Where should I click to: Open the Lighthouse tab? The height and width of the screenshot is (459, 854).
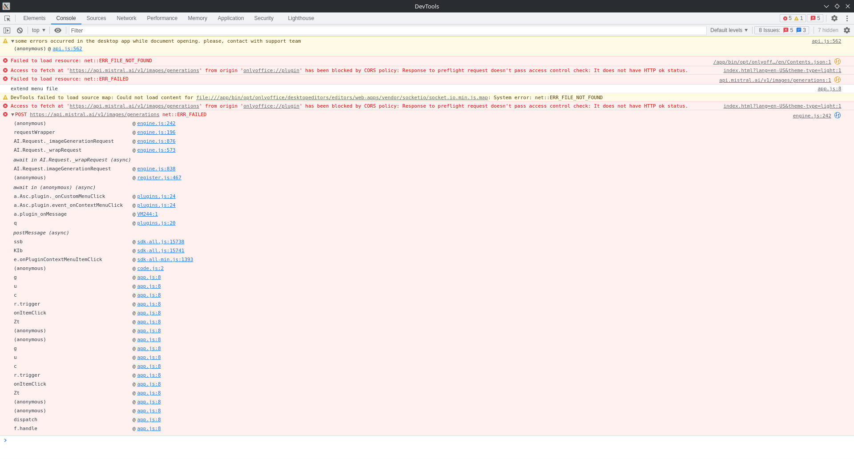(x=301, y=18)
